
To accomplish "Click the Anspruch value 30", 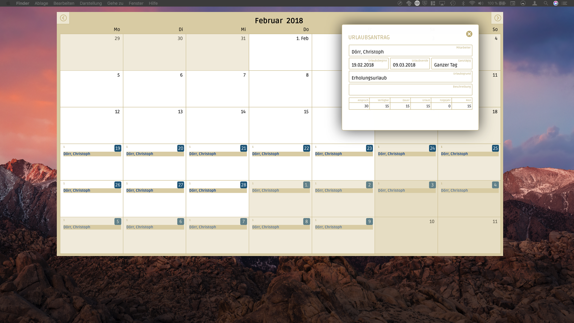I will click(x=359, y=106).
